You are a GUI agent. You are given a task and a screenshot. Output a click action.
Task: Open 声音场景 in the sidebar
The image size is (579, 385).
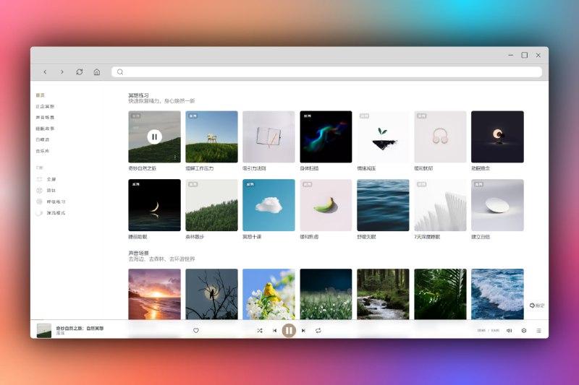pos(45,117)
